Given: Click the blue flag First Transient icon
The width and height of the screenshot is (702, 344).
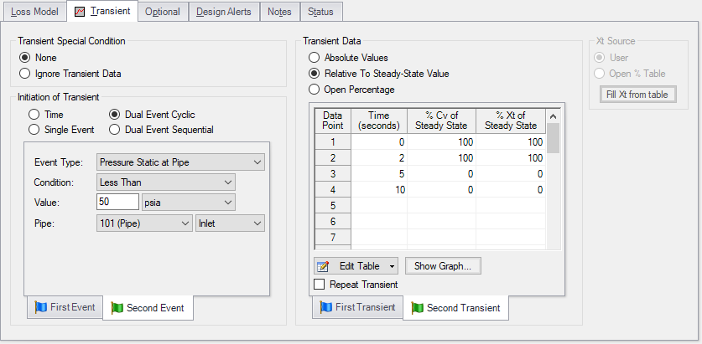Looking at the screenshot, I should pos(326,307).
